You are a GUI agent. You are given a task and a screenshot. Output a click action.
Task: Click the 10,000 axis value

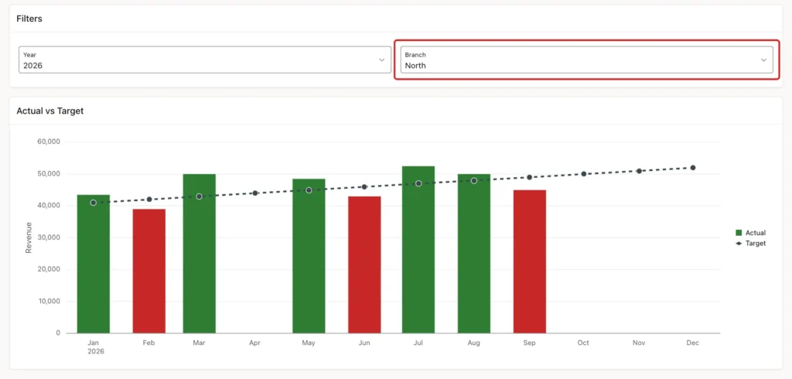pyautogui.click(x=49, y=301)
